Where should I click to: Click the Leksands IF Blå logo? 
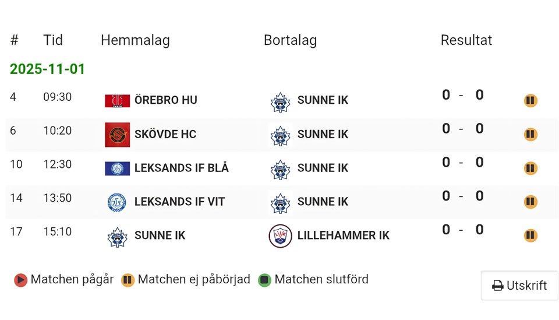[x=117, y=168]
